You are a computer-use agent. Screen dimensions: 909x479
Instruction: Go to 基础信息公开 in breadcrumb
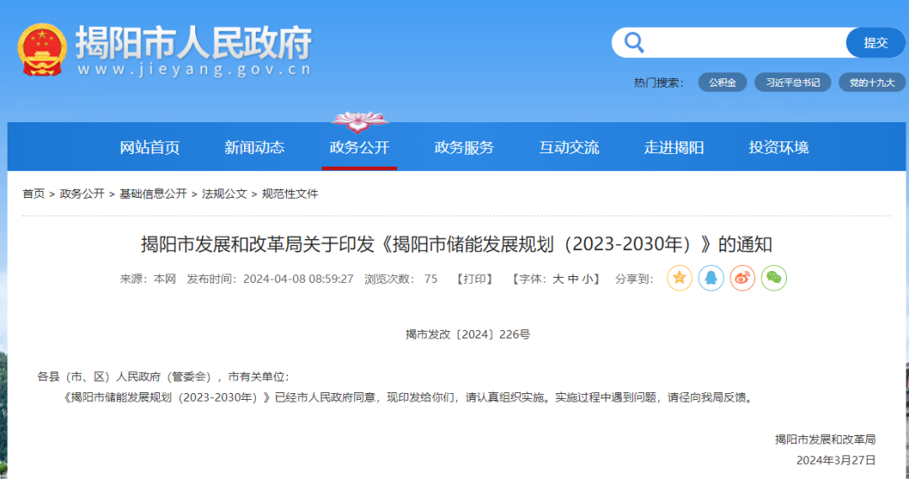[x=153, y=194]
